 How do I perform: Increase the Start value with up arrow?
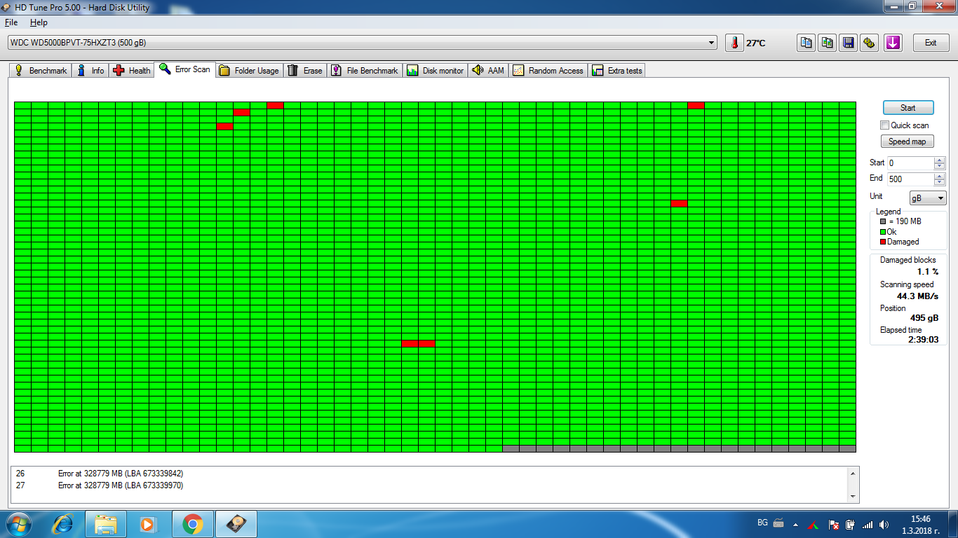pyautogui.click(x=940, y=160)
